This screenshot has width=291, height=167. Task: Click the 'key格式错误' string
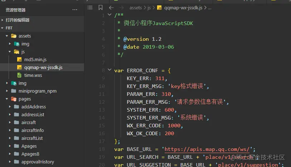(187, 86)
